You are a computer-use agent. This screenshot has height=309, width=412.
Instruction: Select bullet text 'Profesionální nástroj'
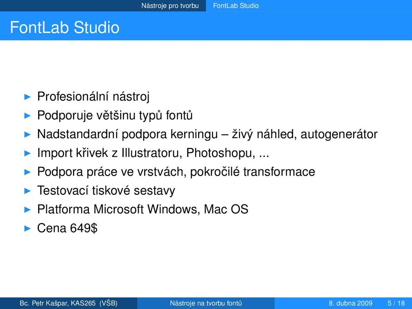[93, 97]
